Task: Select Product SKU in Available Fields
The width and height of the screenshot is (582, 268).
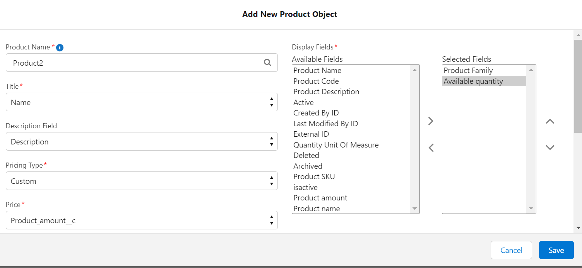Action: coord(314,176)
